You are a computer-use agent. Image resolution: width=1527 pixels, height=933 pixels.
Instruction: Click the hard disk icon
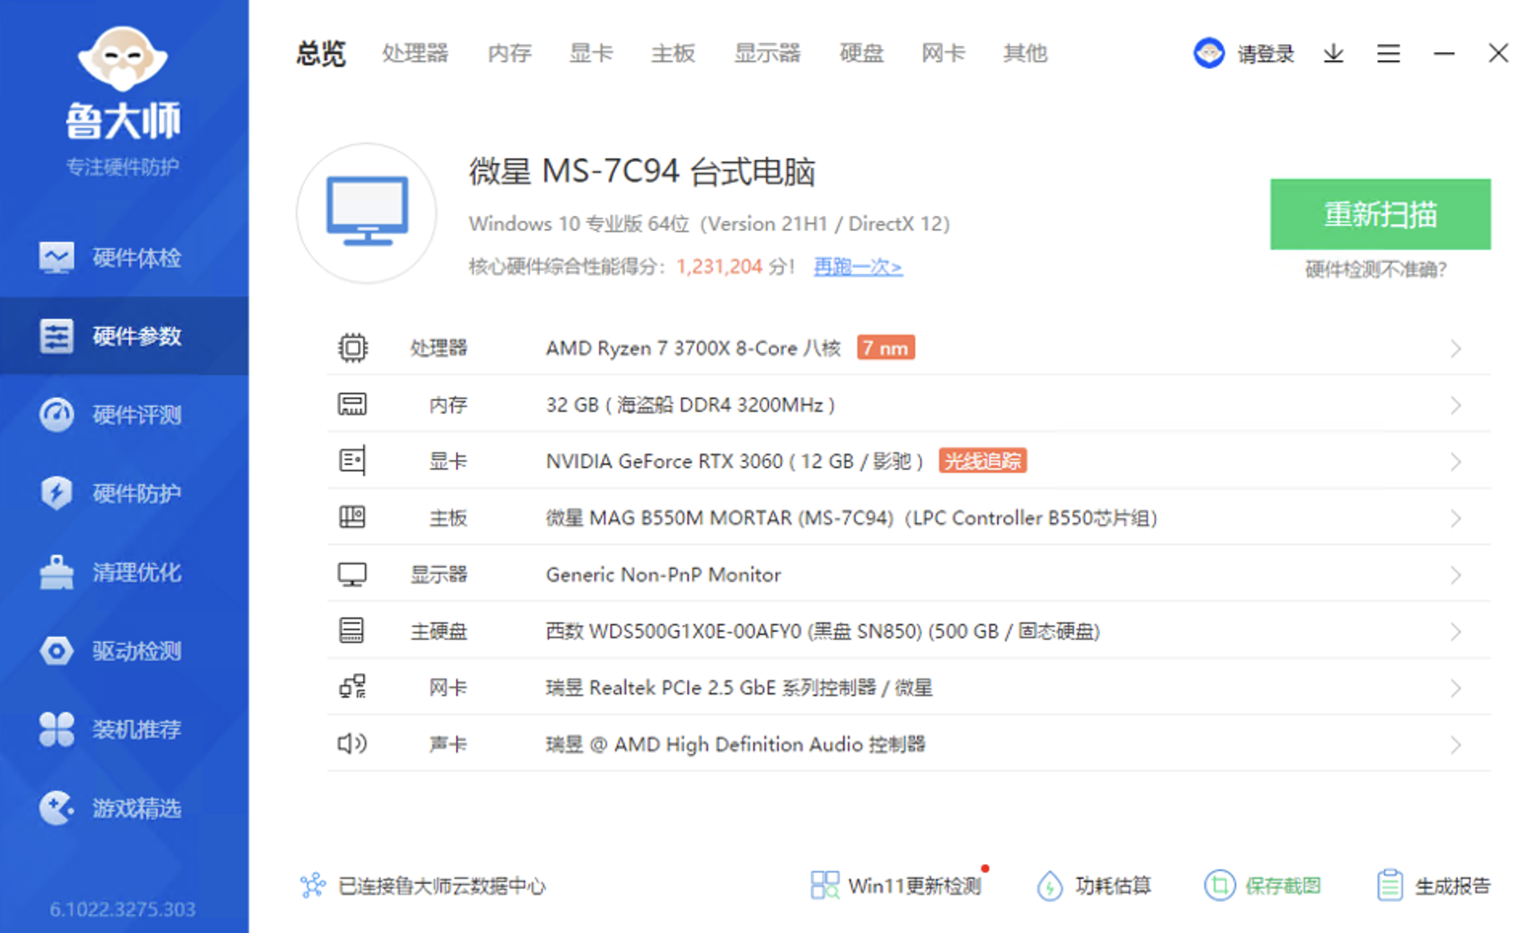(352, 630)
